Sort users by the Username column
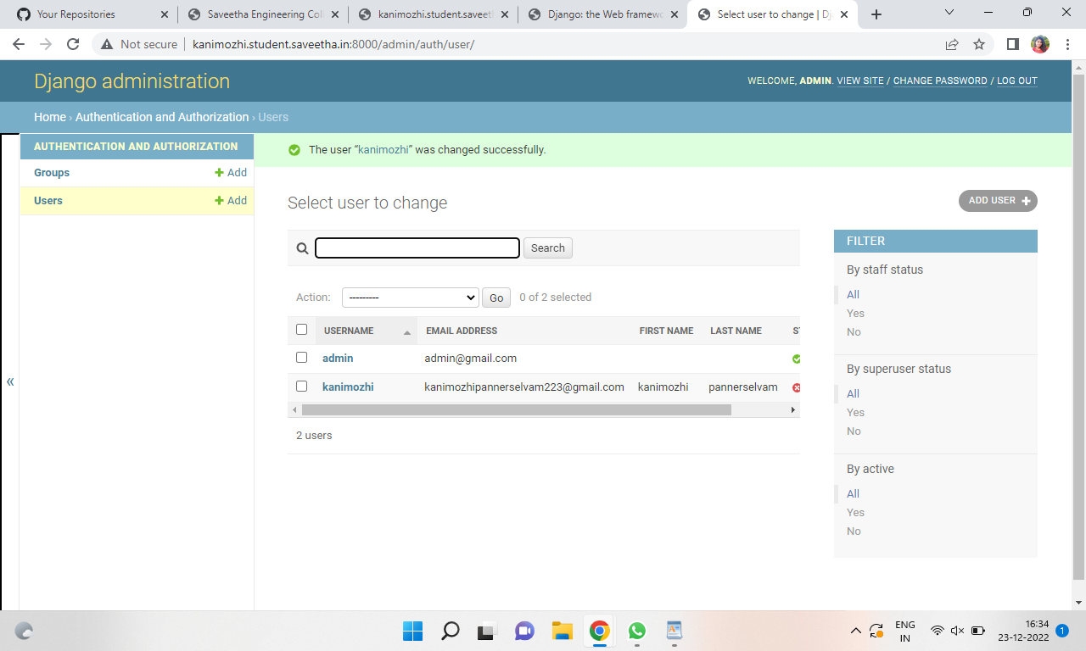The height and width of the screenshot is (651, 1086). (x=349, y=331)
